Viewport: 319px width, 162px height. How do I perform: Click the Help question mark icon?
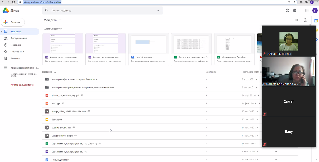click(287, 11)
